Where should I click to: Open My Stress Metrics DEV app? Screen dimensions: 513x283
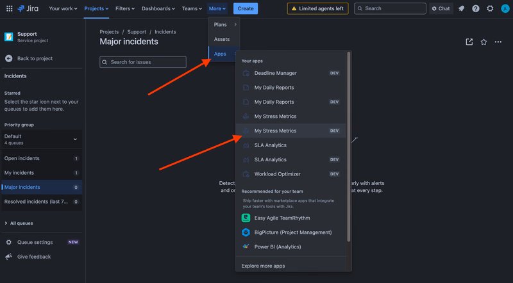(x=291, y=131)
